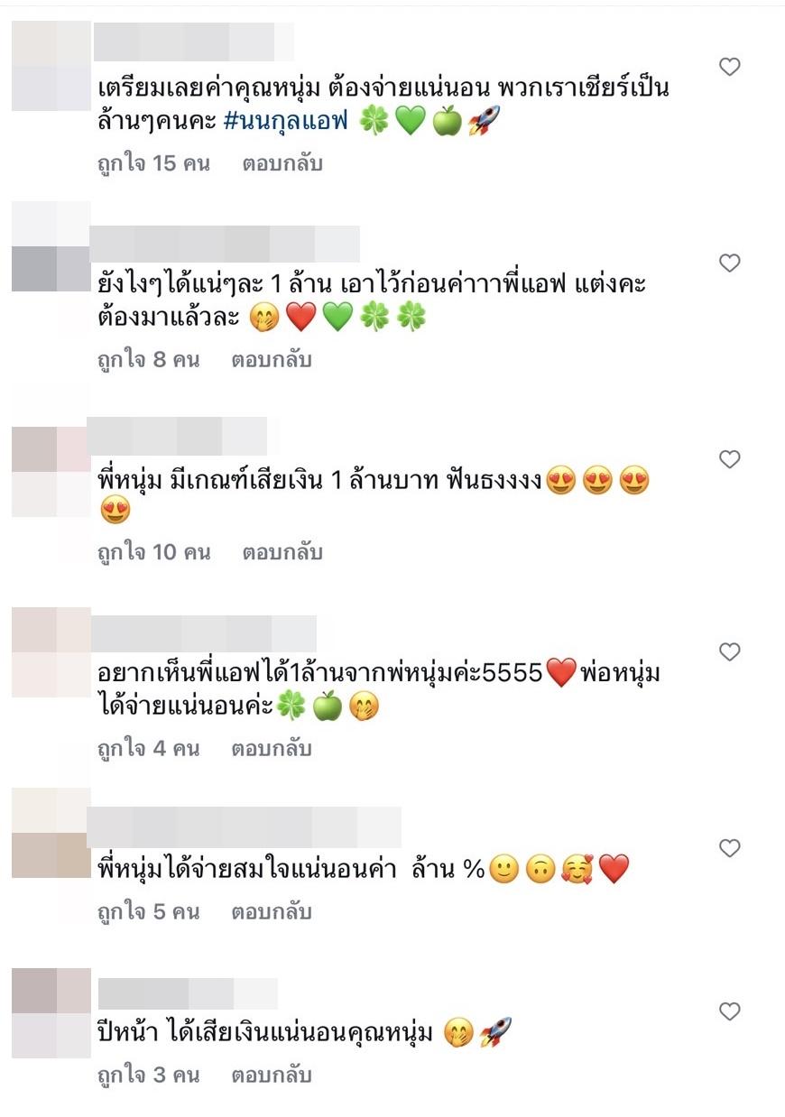The image size is (785, 1117).
Task: Open avatar of 'พี่หนุ่ม มีเกณฑ์เสียเงิน' commenter
Action: 51,472
